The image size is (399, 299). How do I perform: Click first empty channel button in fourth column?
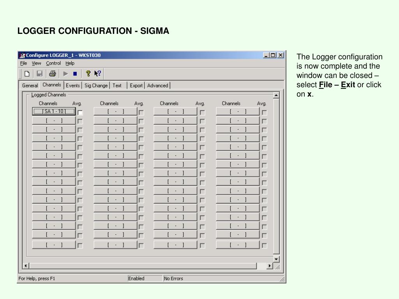238,111
